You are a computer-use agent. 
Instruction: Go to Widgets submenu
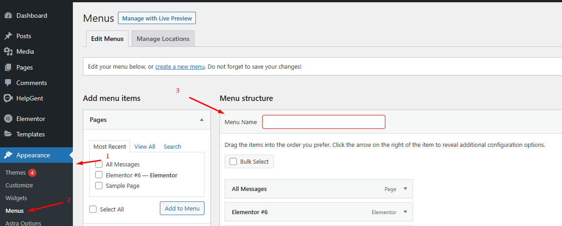pos(16,198)
